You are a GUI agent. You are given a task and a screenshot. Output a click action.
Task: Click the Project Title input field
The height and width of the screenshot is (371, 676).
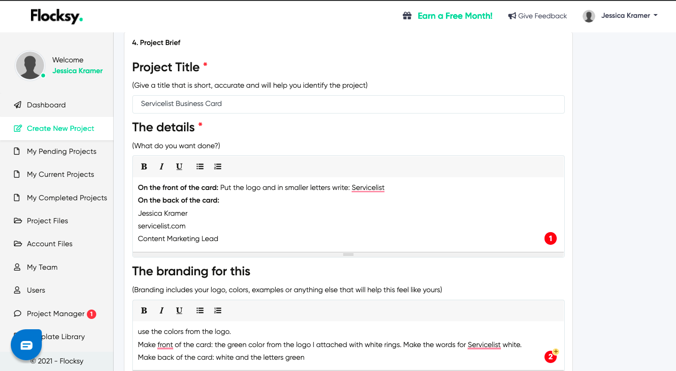point(348,104)
